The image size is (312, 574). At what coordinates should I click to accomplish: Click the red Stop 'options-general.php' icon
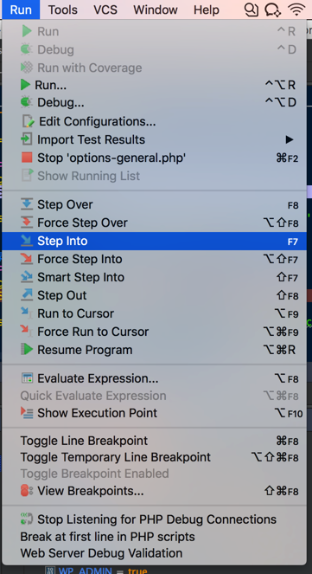27,158
